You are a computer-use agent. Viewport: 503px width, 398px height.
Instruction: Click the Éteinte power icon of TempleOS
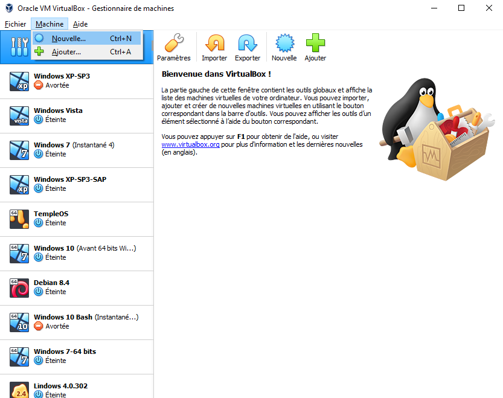click(x=39, y=223)
